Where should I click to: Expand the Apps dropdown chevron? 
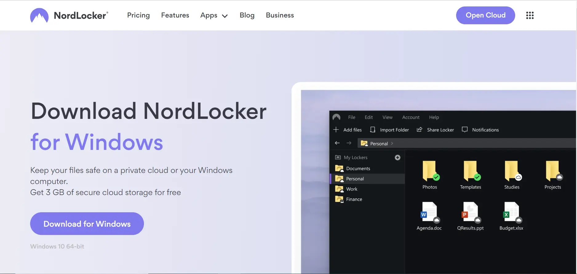pos(225,16)
